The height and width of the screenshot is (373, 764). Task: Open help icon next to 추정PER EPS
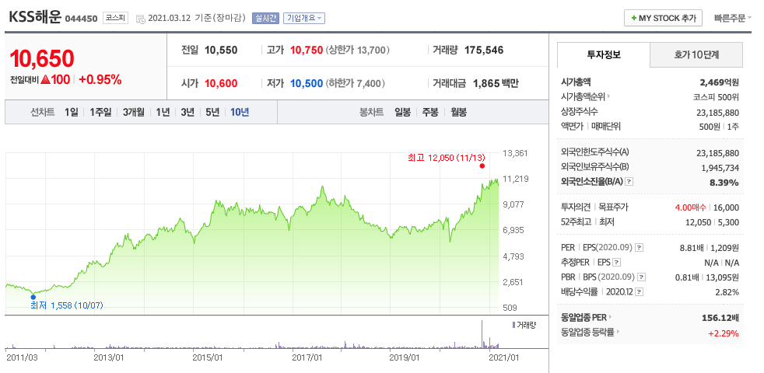[617, 263]
